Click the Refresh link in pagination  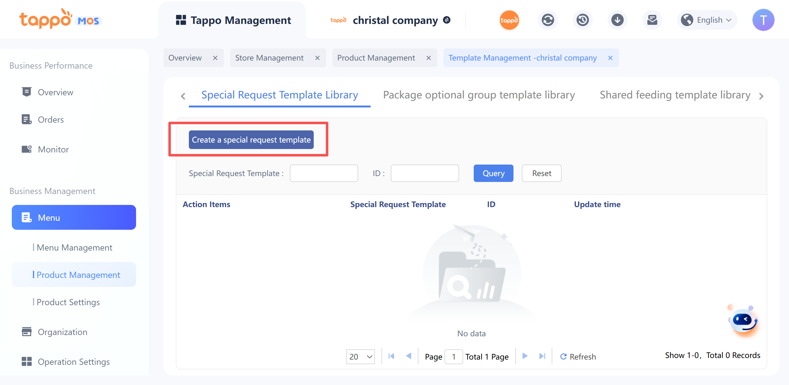tap(578, 356)
